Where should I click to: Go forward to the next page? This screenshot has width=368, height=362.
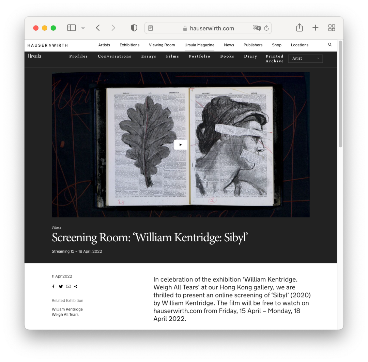pyautogui.click(x=113, y=28)
